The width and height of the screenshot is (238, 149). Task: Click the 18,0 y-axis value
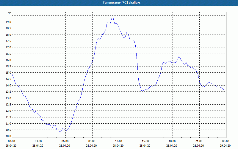point(8,35)
